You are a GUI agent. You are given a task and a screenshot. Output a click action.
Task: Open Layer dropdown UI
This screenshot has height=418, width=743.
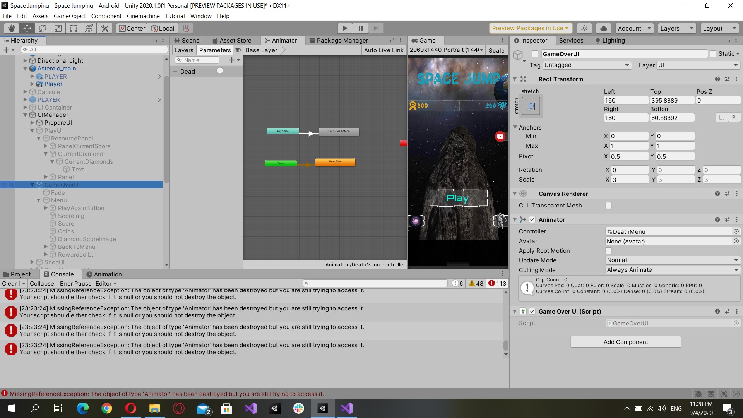click(x=698, y=65)
